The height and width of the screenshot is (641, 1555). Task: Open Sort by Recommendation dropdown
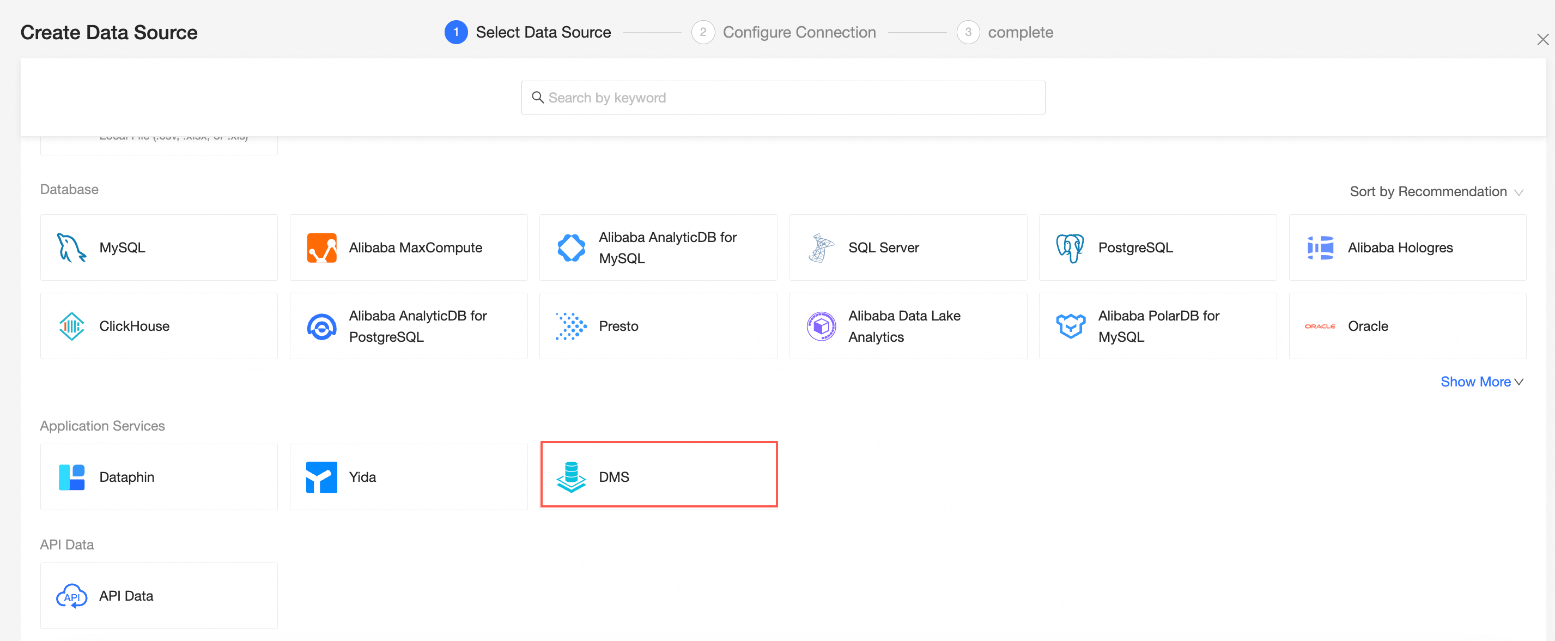coord(1428,191)
